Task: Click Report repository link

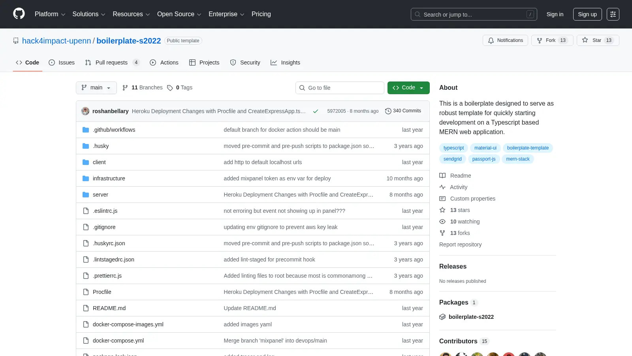Action: click(x=460, y=244)
